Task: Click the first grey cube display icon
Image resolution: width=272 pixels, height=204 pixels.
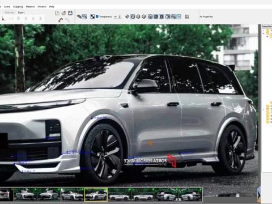Action: [138, 16]
